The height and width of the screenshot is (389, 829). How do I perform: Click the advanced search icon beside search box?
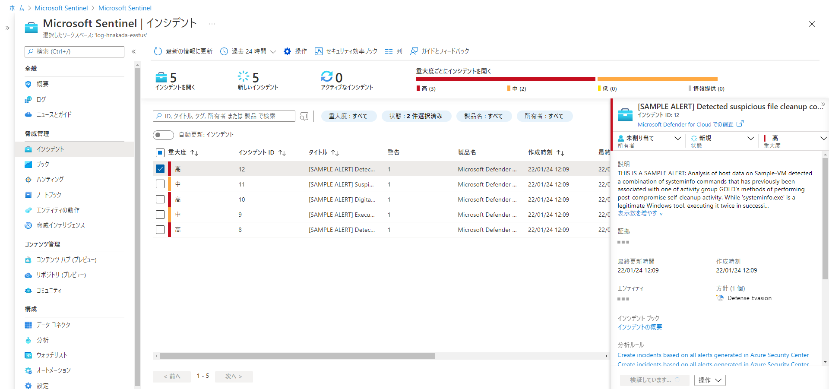[x=304, y=116]
